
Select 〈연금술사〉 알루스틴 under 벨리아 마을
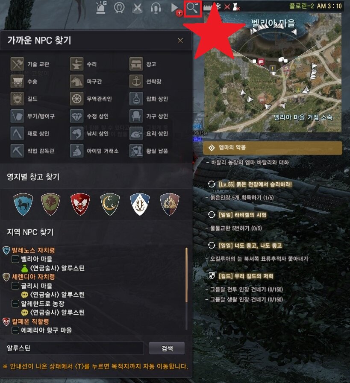[57, 268]
